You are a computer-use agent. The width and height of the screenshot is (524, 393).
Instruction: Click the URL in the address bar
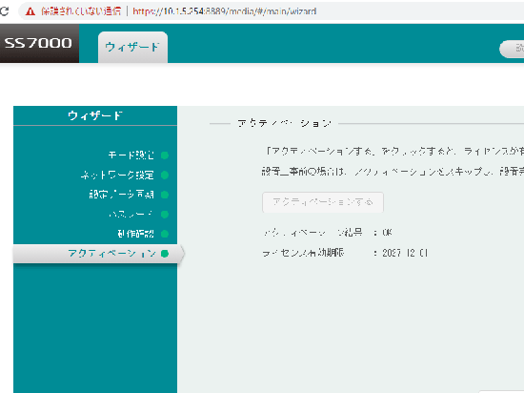[224, 11]
